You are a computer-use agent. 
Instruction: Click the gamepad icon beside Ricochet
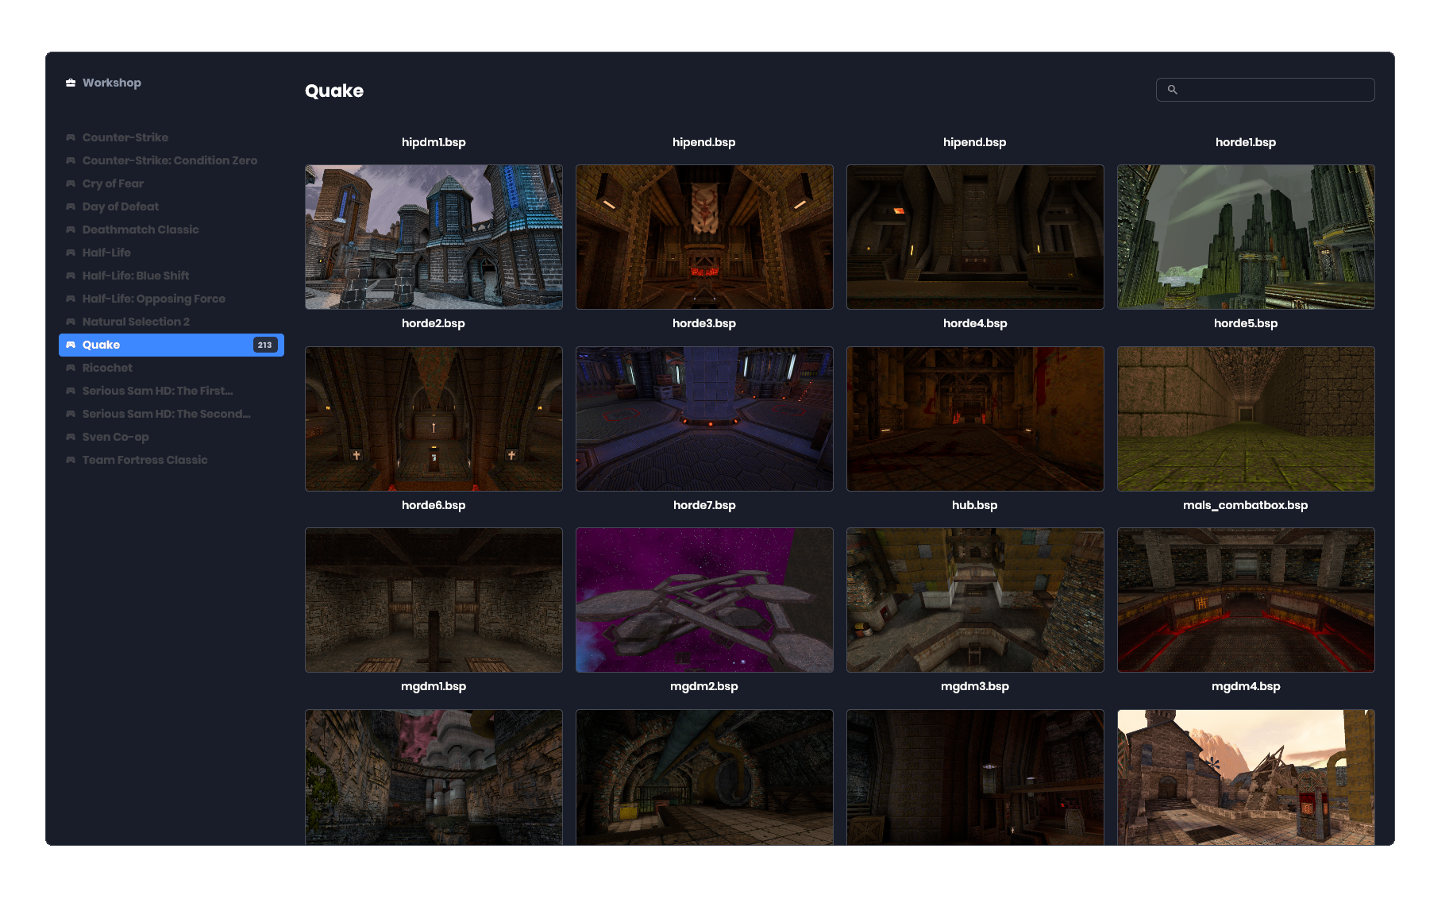click(x=71, y=368)
